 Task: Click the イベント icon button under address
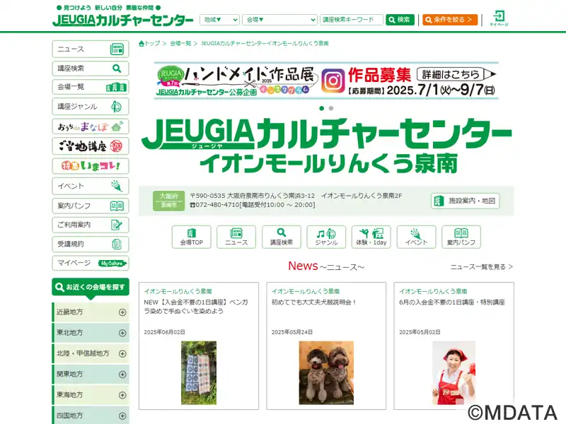click(416, 237)
